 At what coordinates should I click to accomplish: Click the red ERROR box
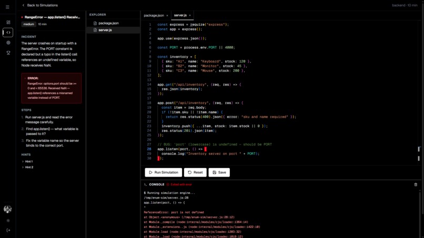tap(52, 88)
